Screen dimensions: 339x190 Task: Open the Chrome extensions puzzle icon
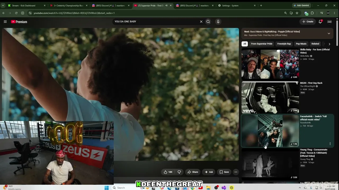[x=312, y=13]
